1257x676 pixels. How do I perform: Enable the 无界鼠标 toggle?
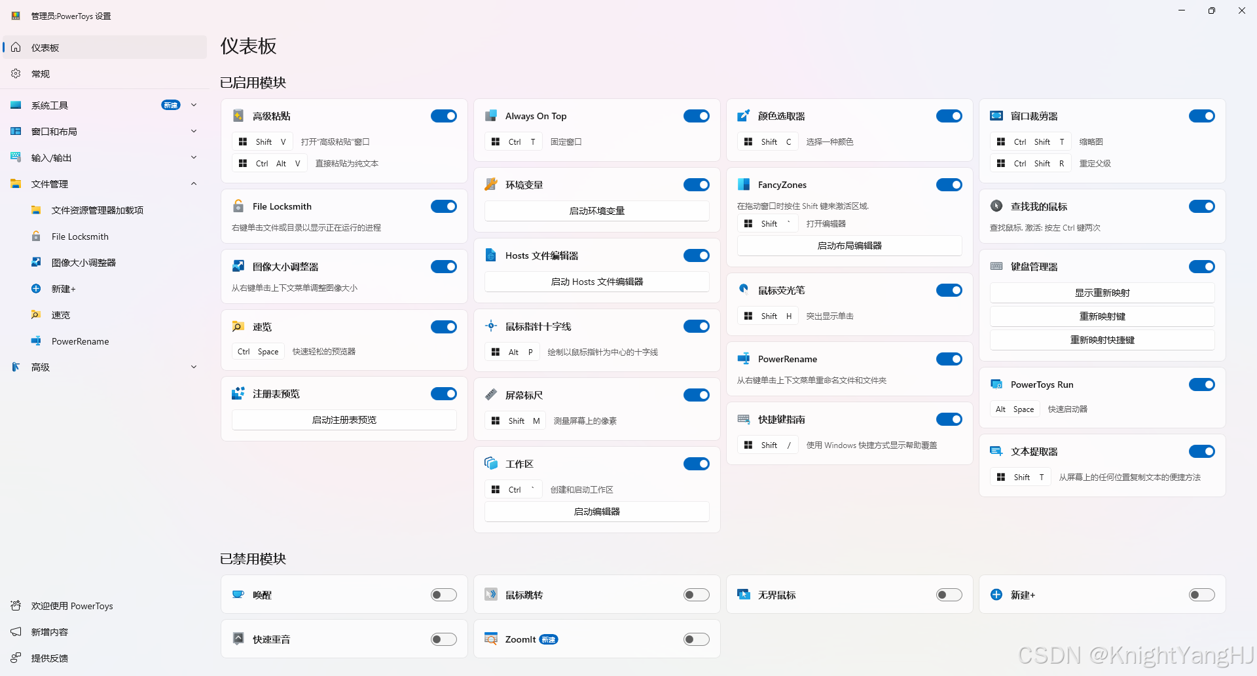click(949, 595)
